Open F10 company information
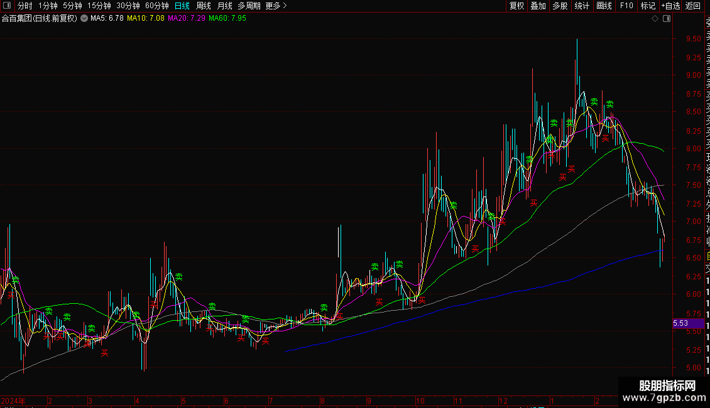Viewport: 710px width, 408px height. [x=626, y=6]
